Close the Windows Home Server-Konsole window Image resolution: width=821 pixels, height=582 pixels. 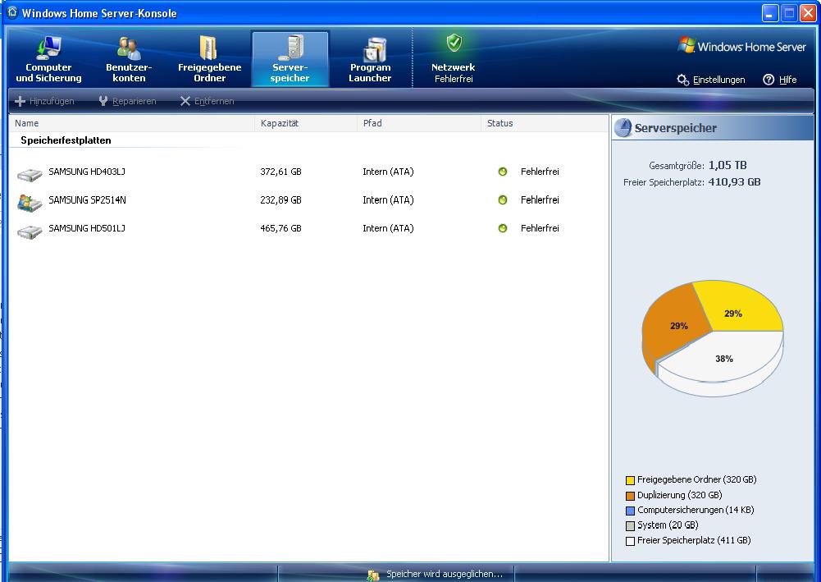pos(808,13)
